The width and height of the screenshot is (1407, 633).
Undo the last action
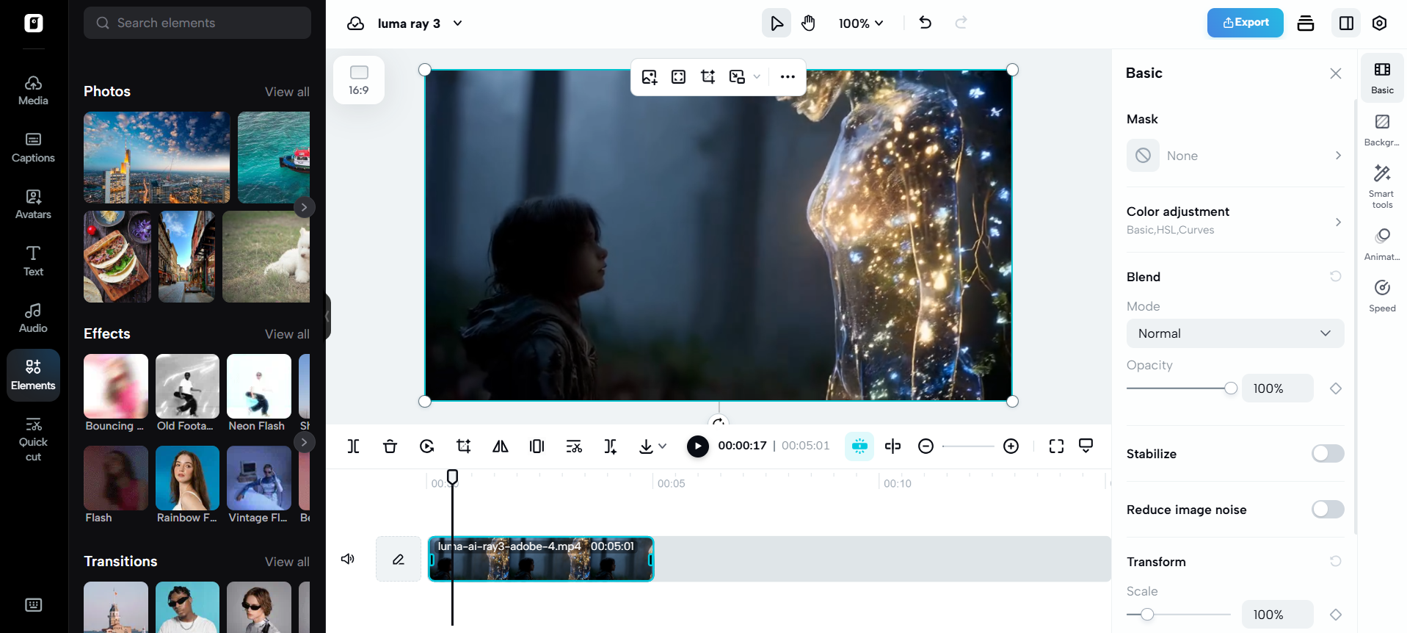click(925, 23)
